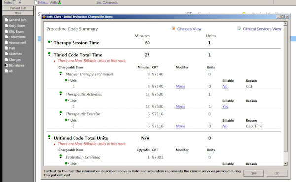Click the dialog title bar app icon
This screenshot has height=182, width=296.
[44, 17]
